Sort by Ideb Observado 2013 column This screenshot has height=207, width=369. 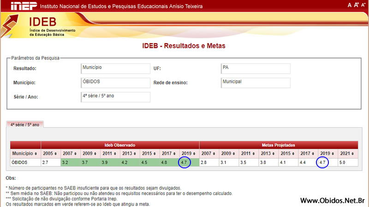(x=135, y=154)
